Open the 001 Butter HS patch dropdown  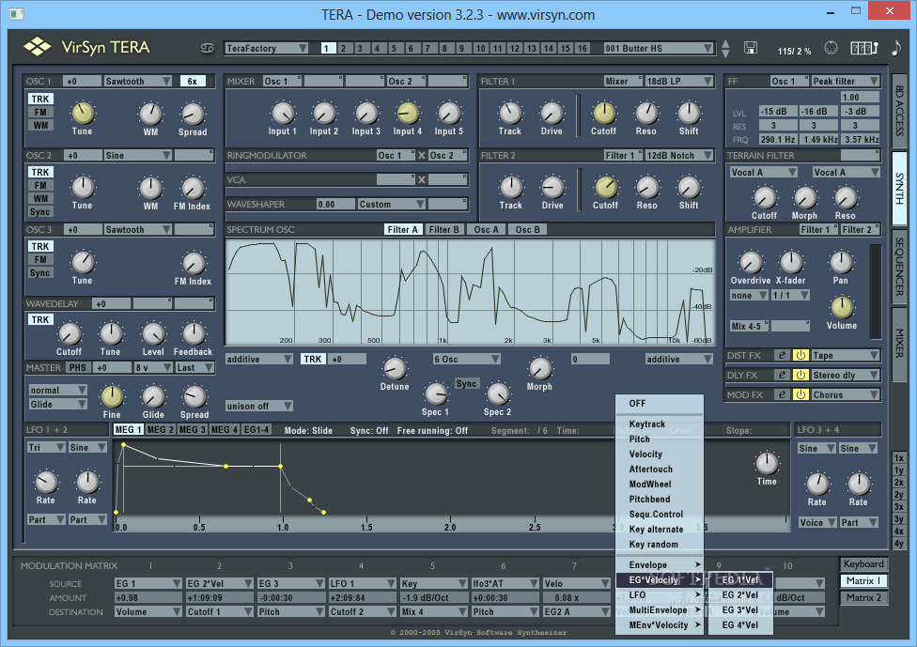pos(659,49)
